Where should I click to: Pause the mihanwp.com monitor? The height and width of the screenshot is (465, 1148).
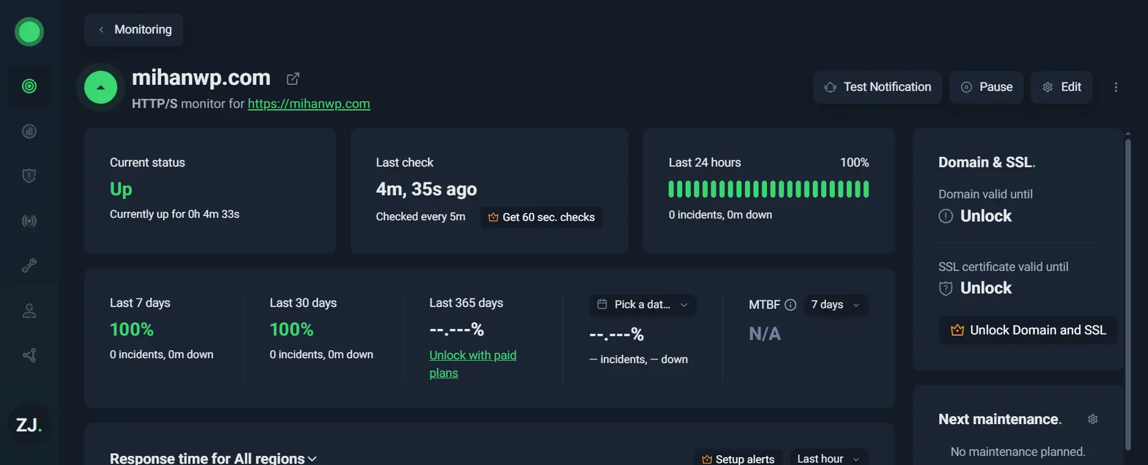click(x=986, y=87)
